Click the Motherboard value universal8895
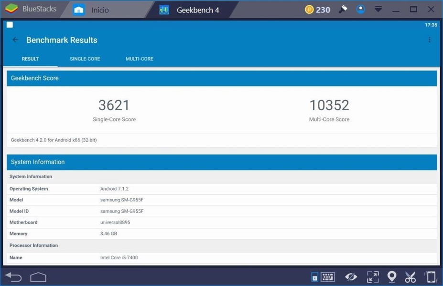This screenshot has height=286, width=443. pyautogui.click(x=115, y=222)
